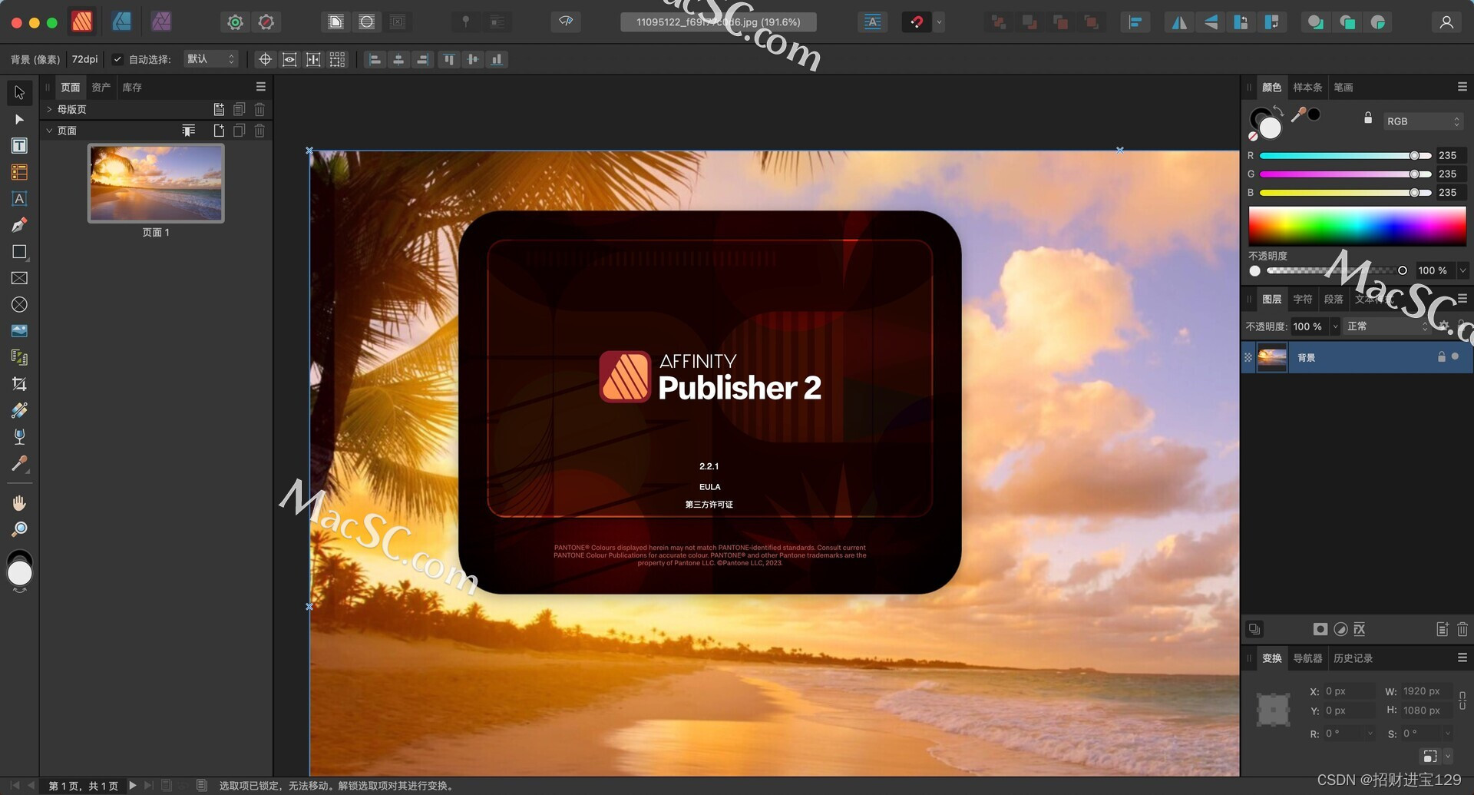Switch to the 库存 tab
The height and width of the screenshot is (795, 1474).
(x=132, y=88)
